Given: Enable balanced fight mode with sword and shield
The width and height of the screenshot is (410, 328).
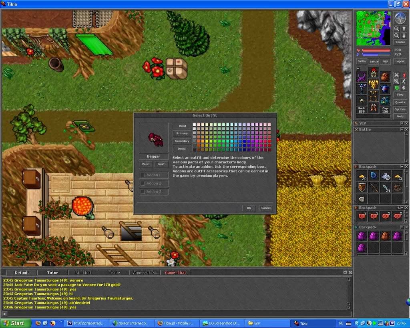Looking at the screenshot, I should coord(397,82).
